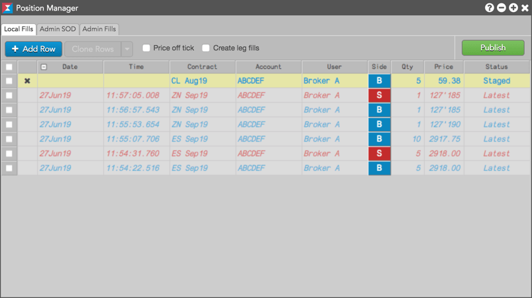Click the minus circle icon in title bar
532x298 pixels.
(502, 8)
